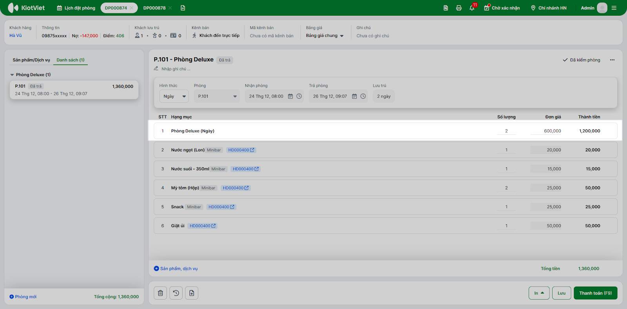
Task: Open HD000400 invoice link for Nước suối
Action: 246,169
